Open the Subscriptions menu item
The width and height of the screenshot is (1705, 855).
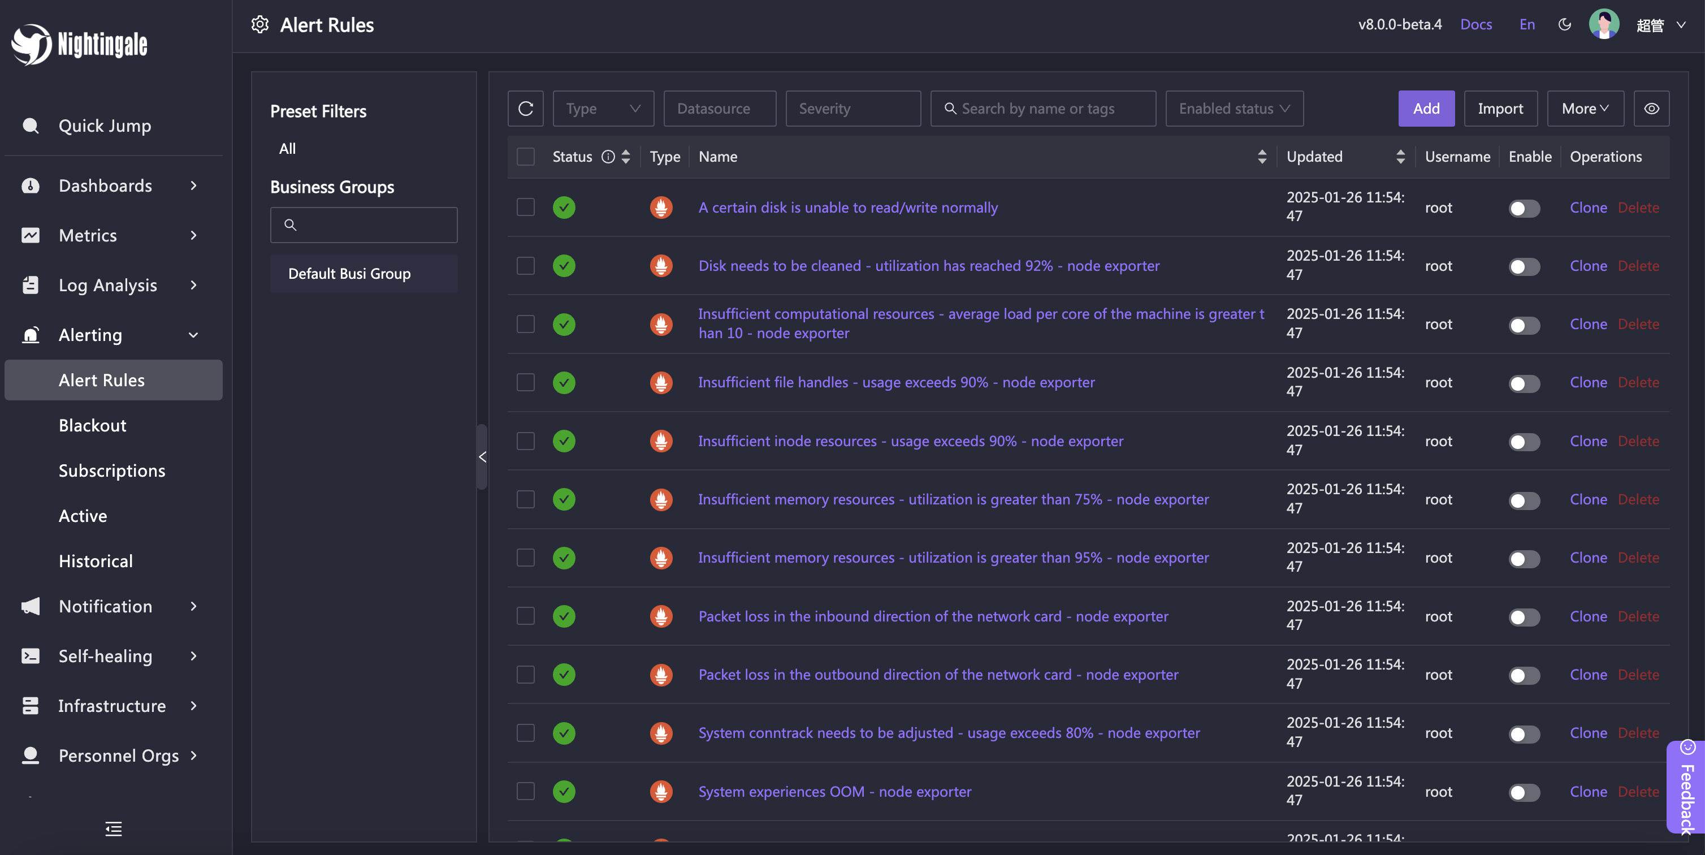(x=112, y=470)
